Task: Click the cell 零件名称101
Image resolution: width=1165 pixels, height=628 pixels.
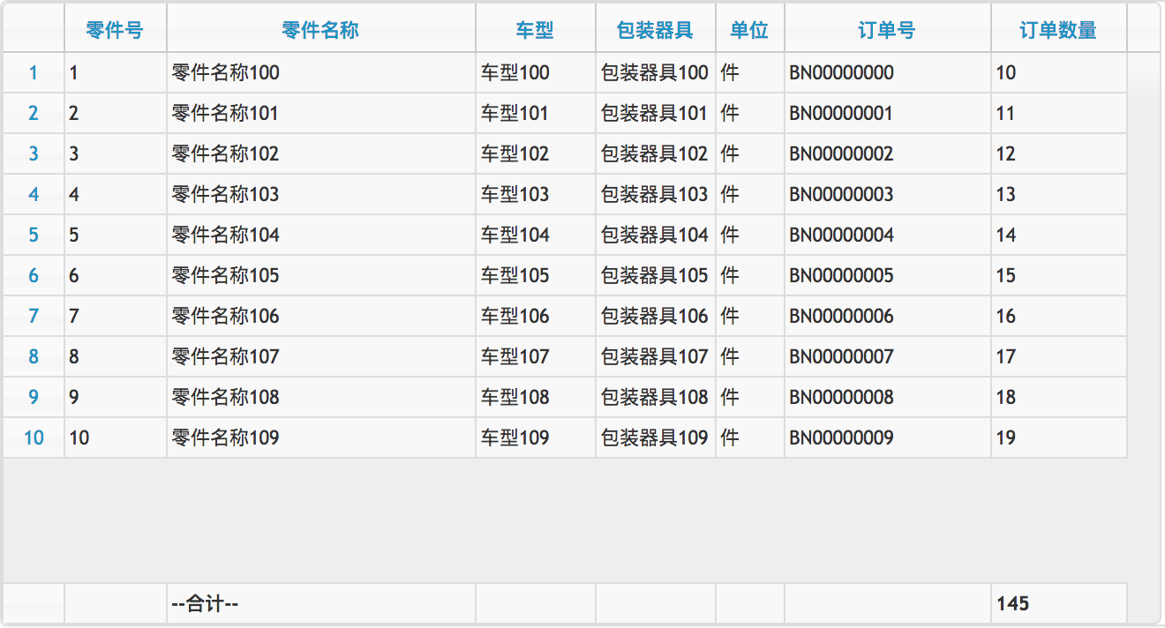Action: coord(321,114)
